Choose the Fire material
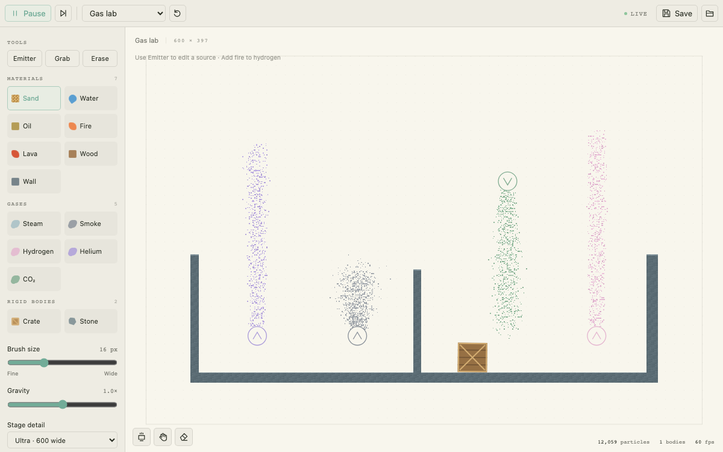 click(x=91, y=126)
